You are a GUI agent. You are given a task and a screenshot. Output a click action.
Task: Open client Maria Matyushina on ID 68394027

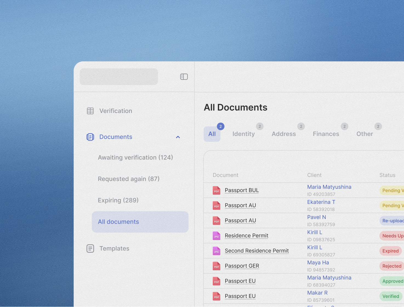[x=329, y=278]
